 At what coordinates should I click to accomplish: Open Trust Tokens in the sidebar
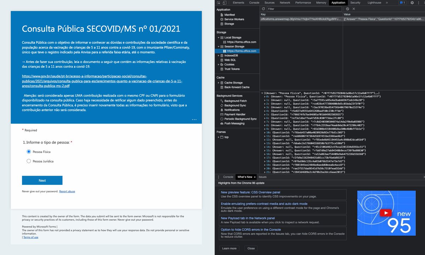232,69
